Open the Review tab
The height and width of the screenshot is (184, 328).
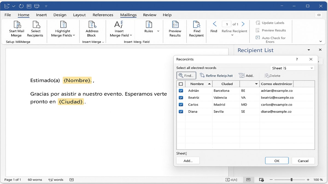click(x=150, y=15)
